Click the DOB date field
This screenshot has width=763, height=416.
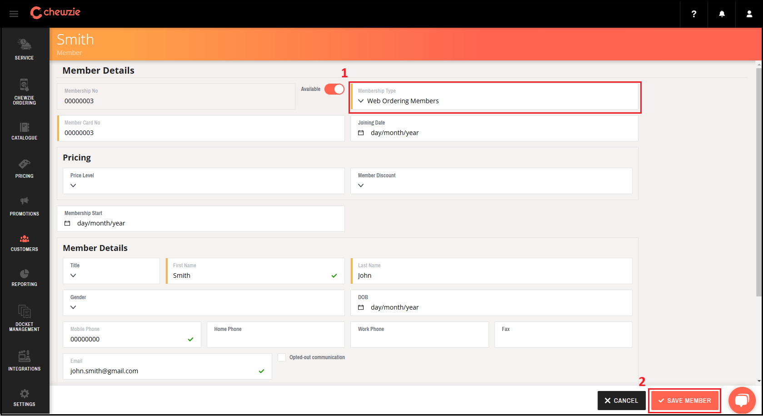(x=491, y=303)
